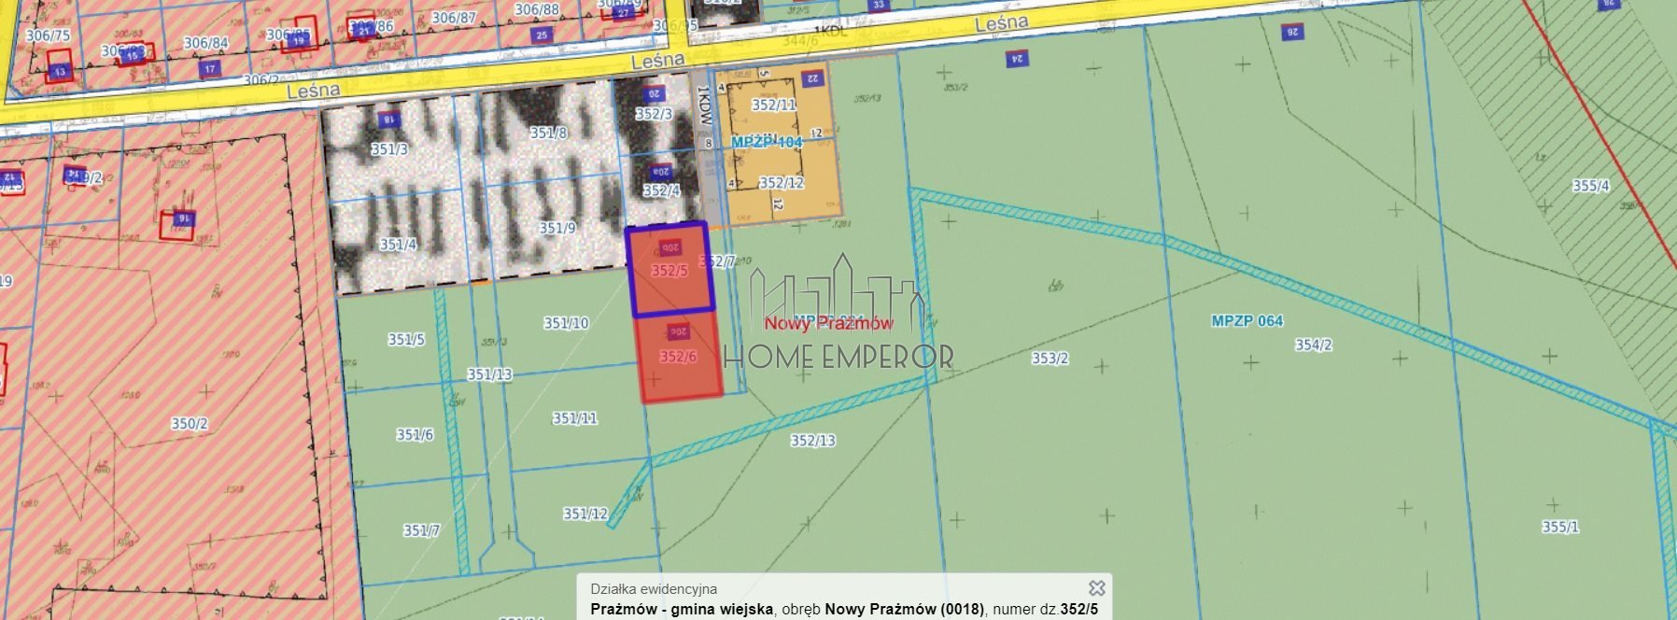This screenshot has height=620, width=1677.
Task: Click 'Nowy Prażmów (0018)' in the popup
Action: (905, 609)
